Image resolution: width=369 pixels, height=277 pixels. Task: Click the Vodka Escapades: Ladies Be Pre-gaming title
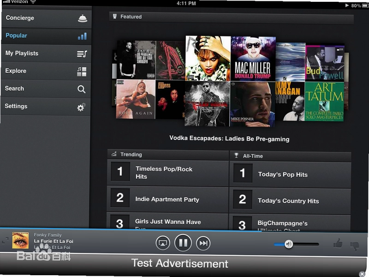(x=229, y=138)
